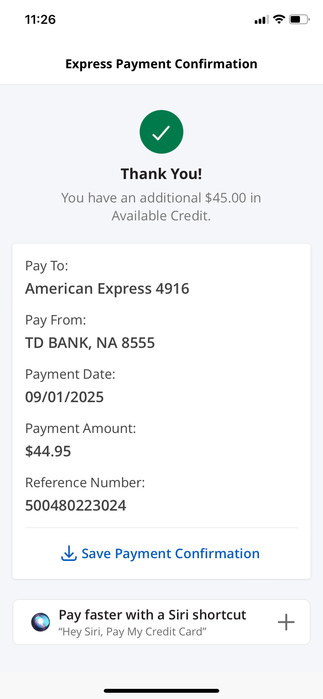Select the Thank You! heading

(x=161, y=174)
